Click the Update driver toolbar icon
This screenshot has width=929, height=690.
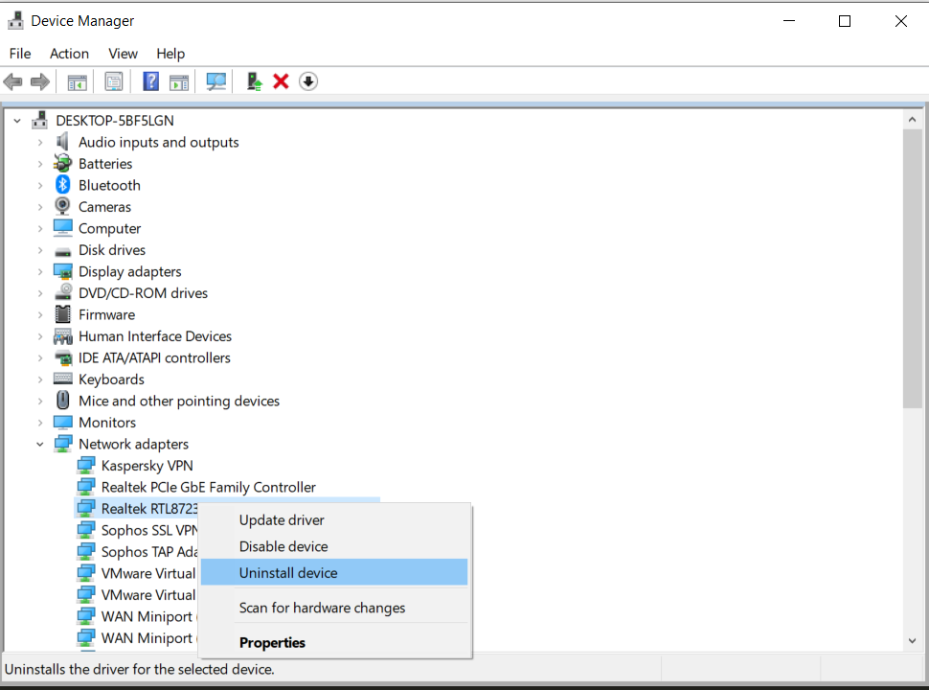tap(254, 81)
